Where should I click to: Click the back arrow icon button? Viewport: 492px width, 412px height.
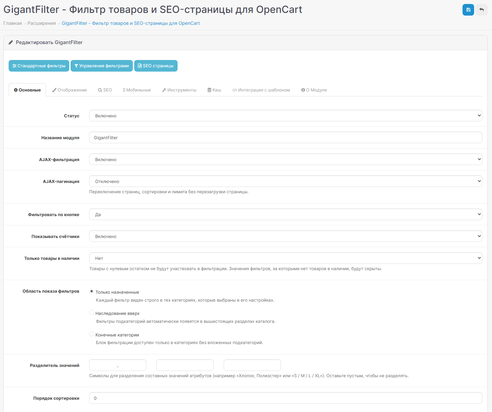click(481, 10)
